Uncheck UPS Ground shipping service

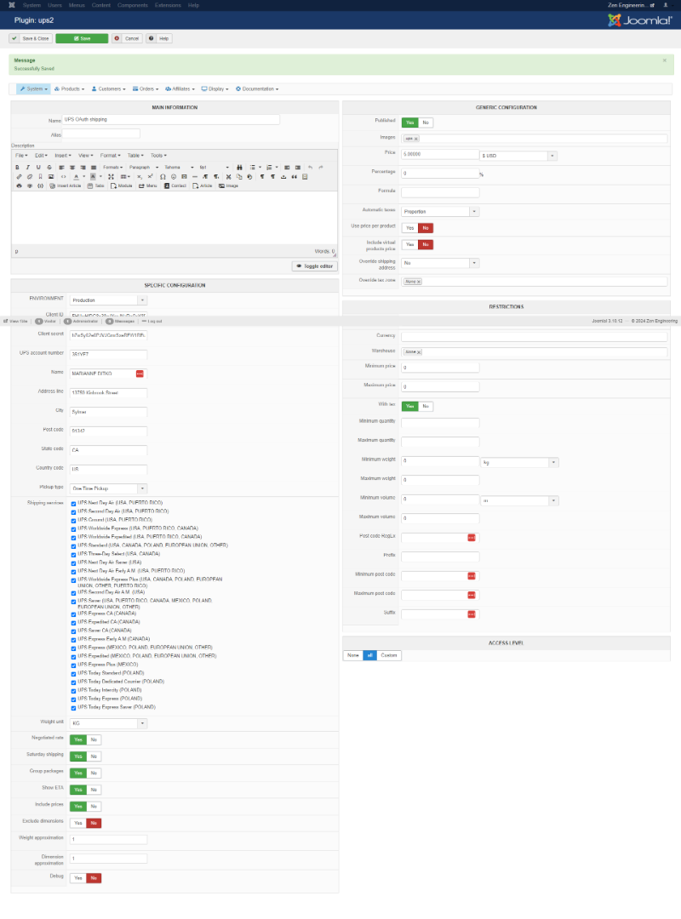click(73, 521)
